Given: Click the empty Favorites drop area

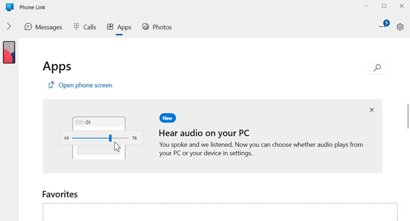Looking at the screenshot, I should pyautogui.click(x=220, y=212).
